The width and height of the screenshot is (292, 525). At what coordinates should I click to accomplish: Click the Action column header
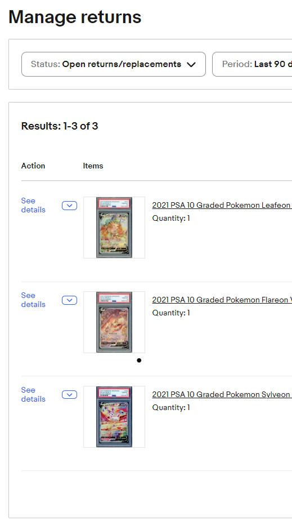33,166
